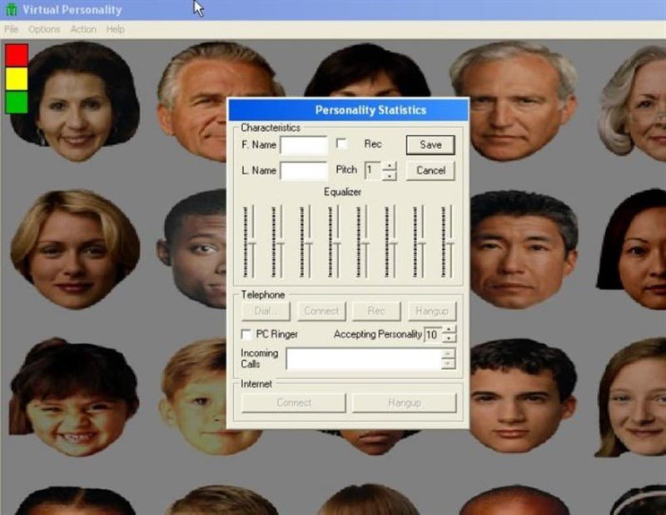Enable the PC Ringer checkbox

click(246, 334)
